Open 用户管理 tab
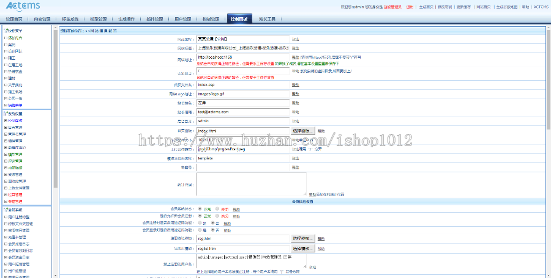Image resolution: width=551 pixels, height=278 pixels. tap(182, 19)
